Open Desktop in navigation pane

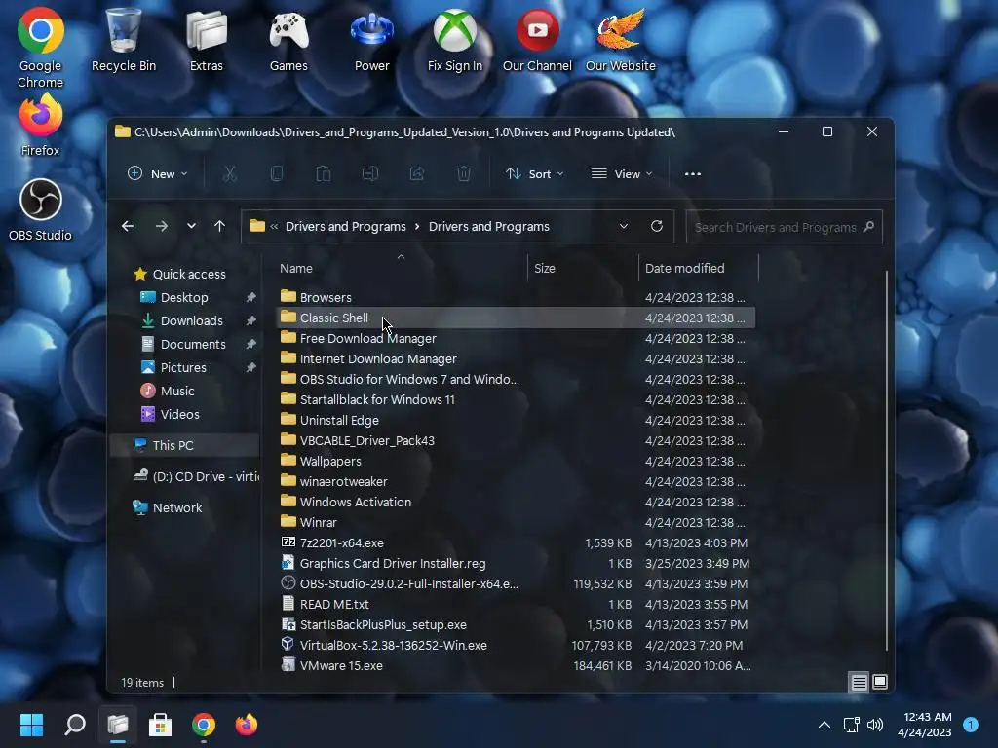tap(184, 297)
